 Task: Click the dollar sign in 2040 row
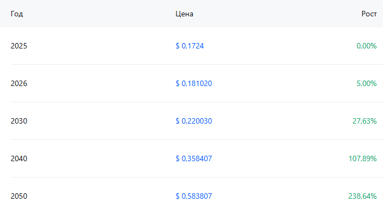[x=178, y=158]
